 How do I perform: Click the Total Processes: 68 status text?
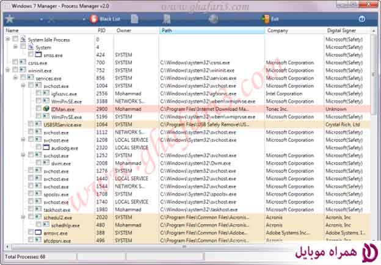point(25,256)
